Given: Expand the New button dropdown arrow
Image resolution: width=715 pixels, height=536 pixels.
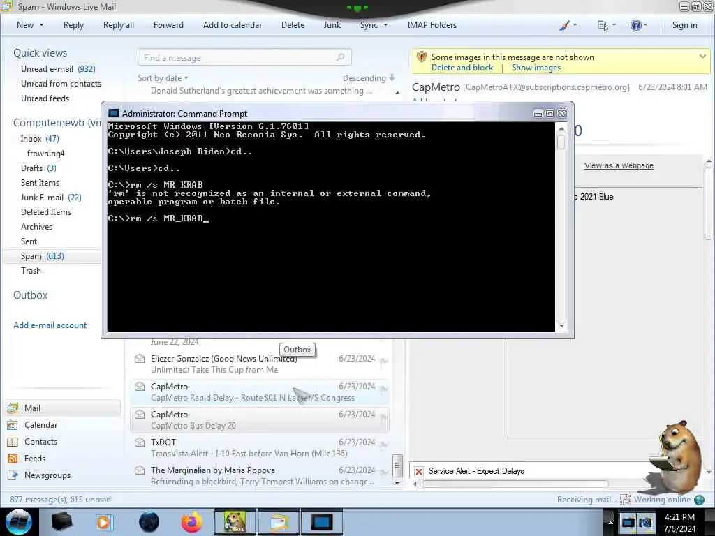Looking at the screenshot, I should (41, 25).
